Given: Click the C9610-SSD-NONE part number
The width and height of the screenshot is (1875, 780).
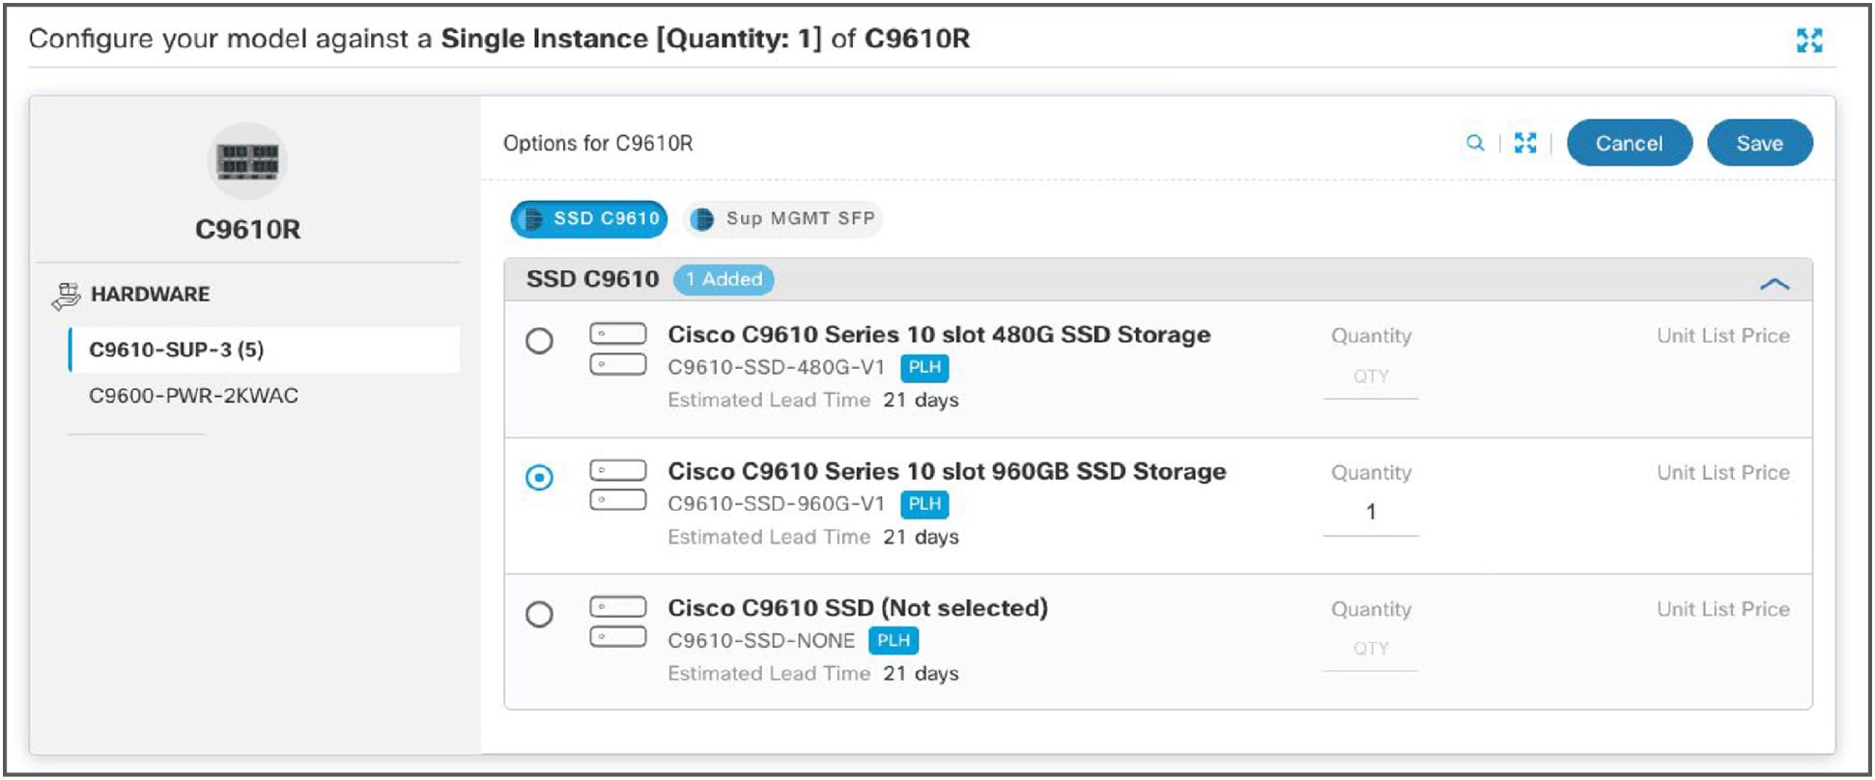Looking at the screenshot, I should [761, 641].
